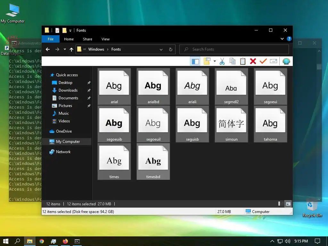Image resolution: width=328 pixels, height=246 pixels.
Task: Go back with the left arrow
Action: tap(48, 49)
